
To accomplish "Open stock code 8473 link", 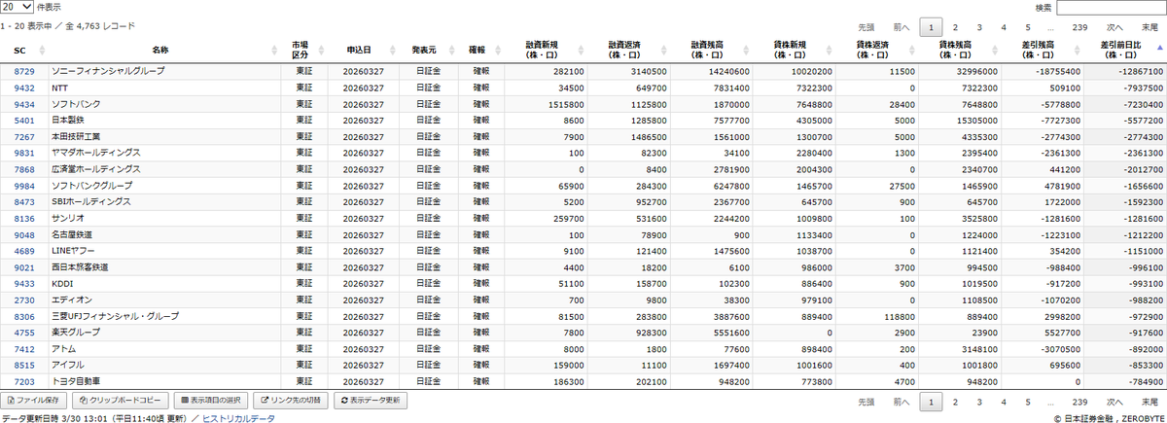I will (24, 201).
